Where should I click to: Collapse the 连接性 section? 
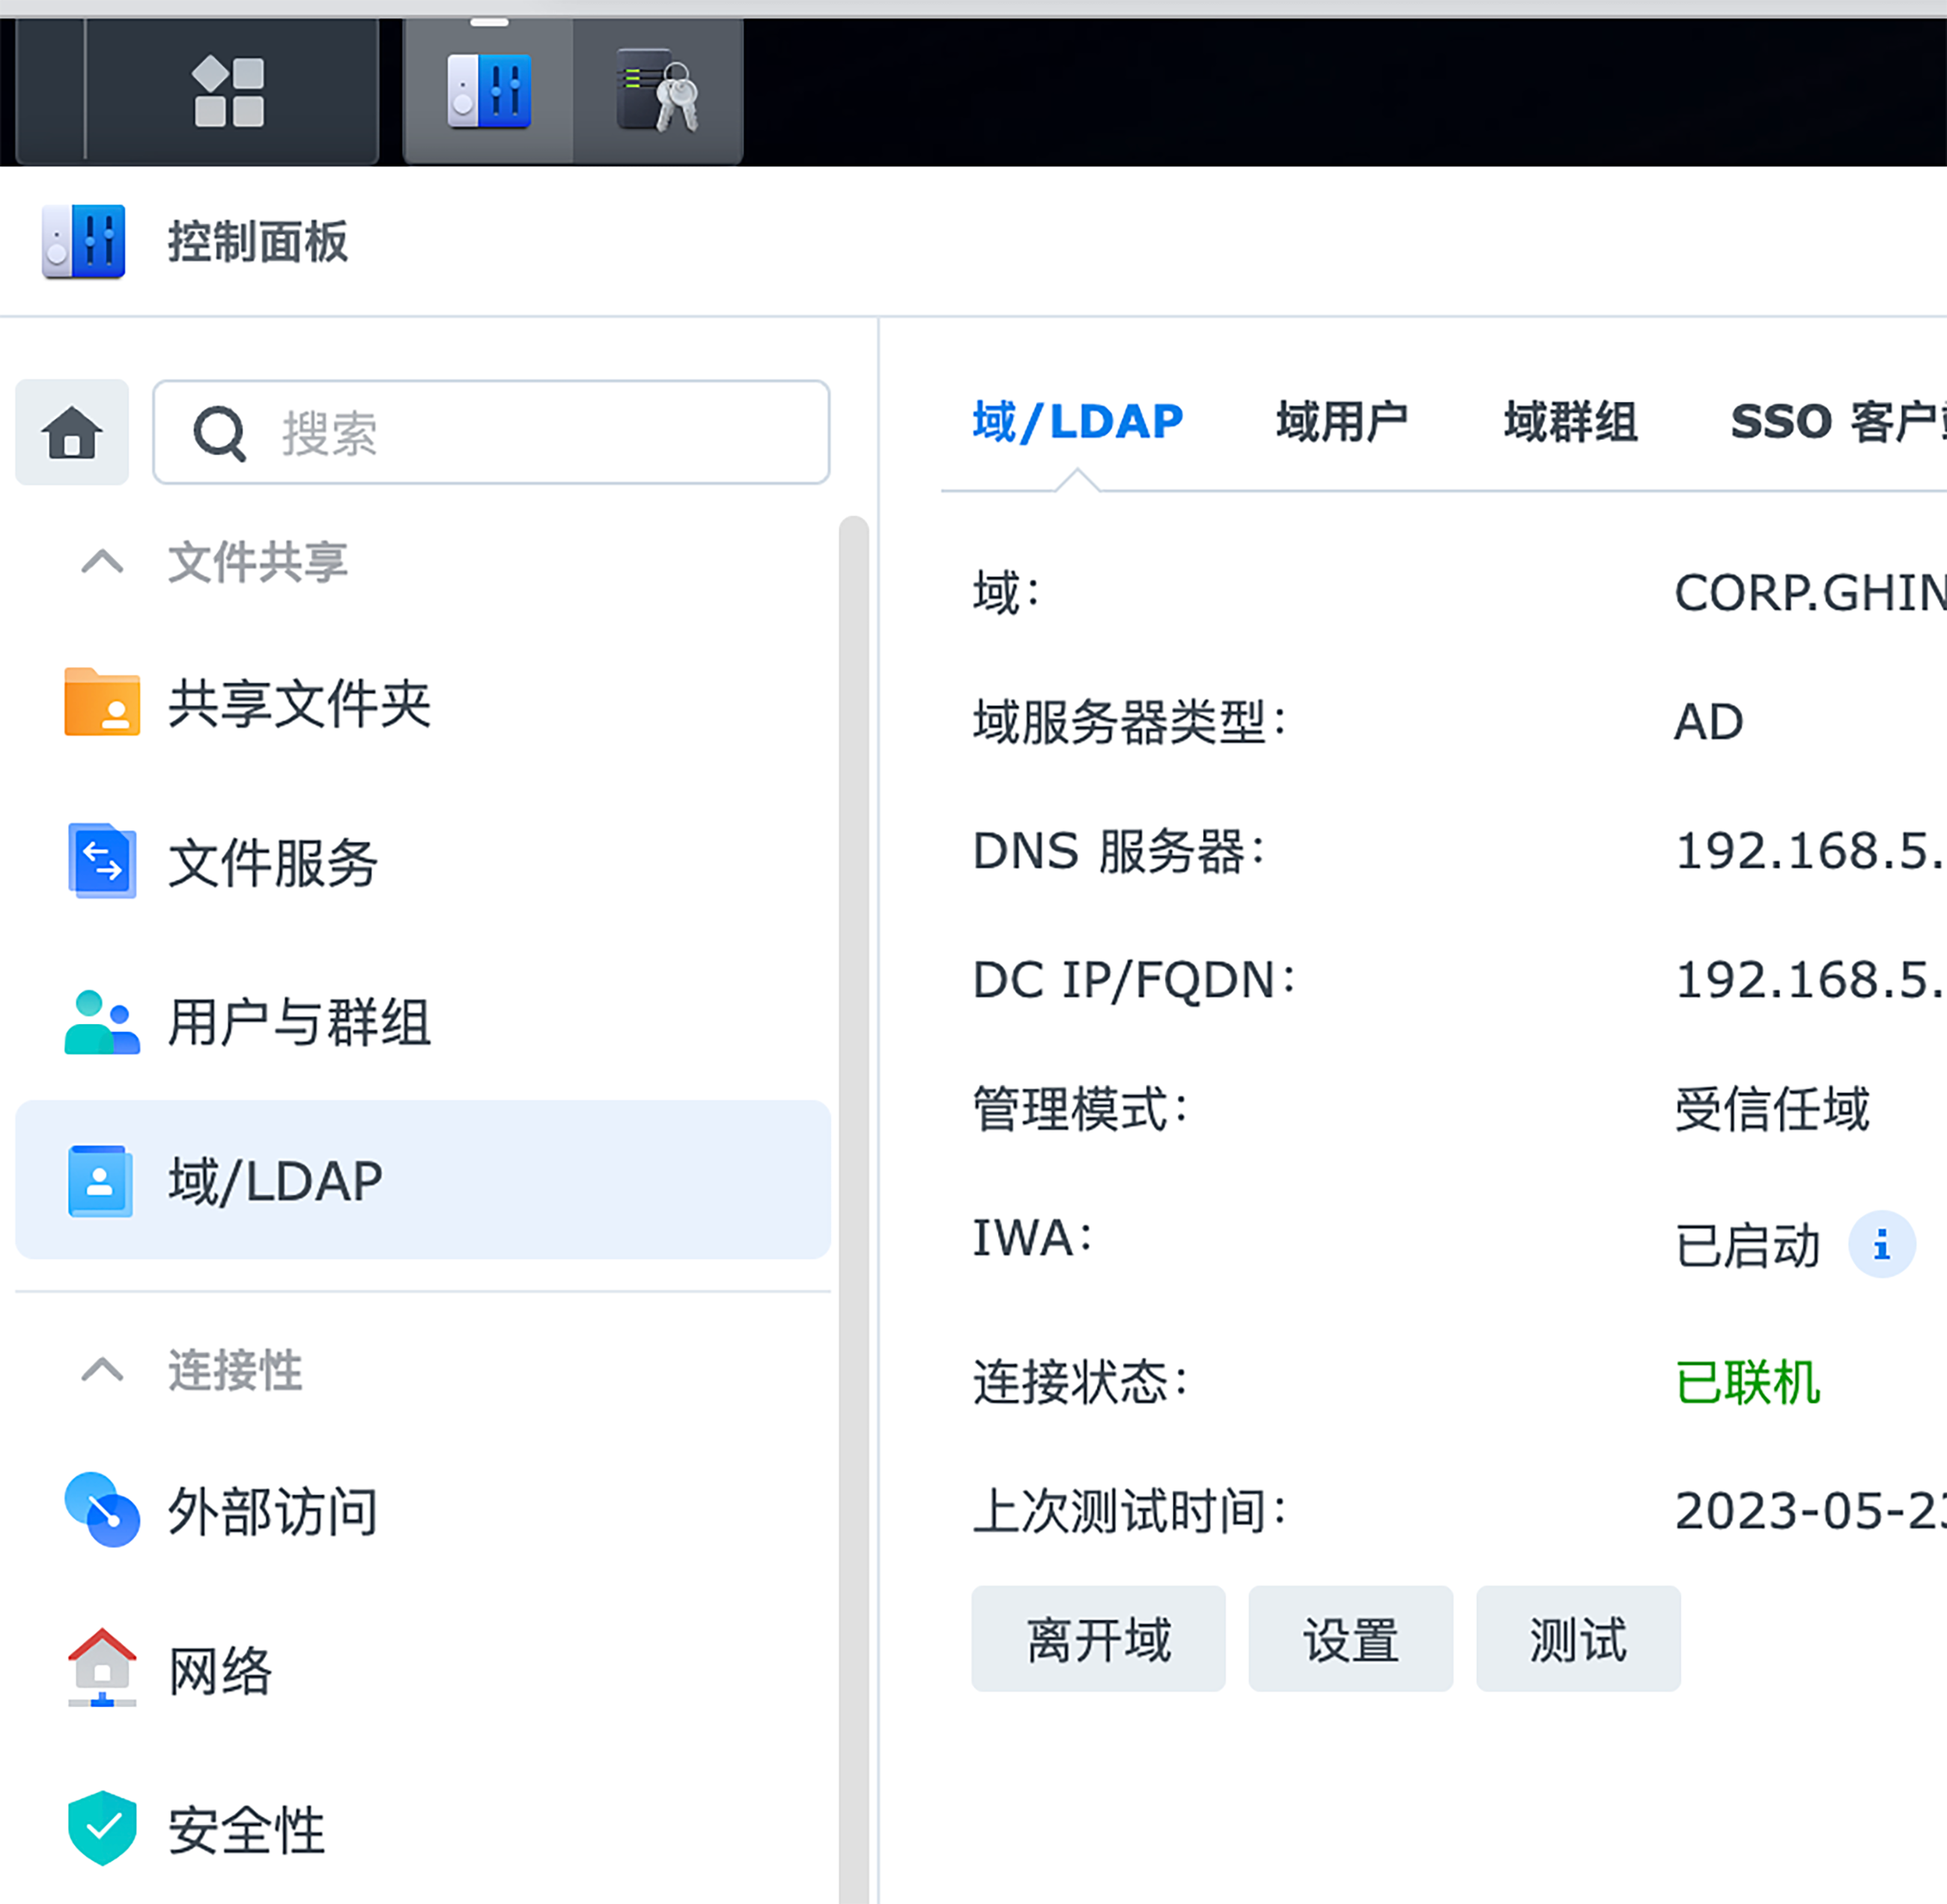coord(102,1369)
